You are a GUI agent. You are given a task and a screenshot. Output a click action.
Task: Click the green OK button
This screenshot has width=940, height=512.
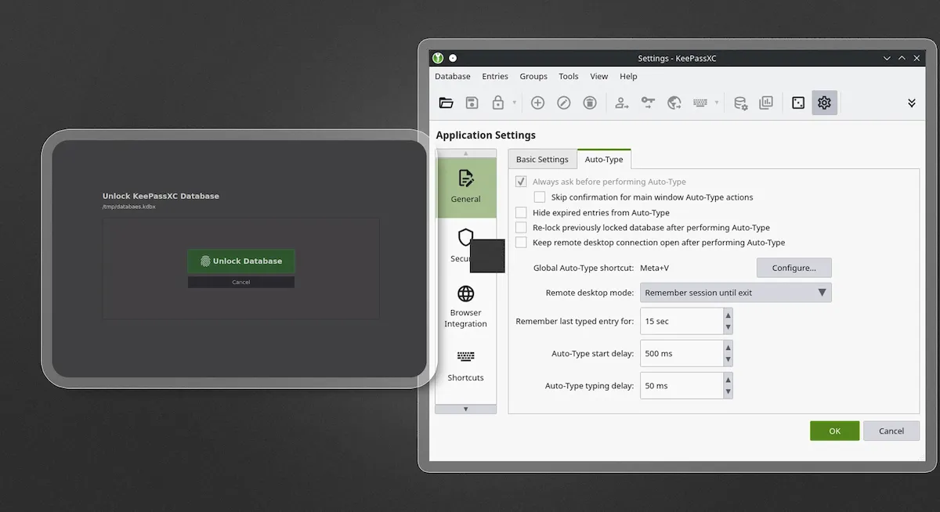point(835,431)
